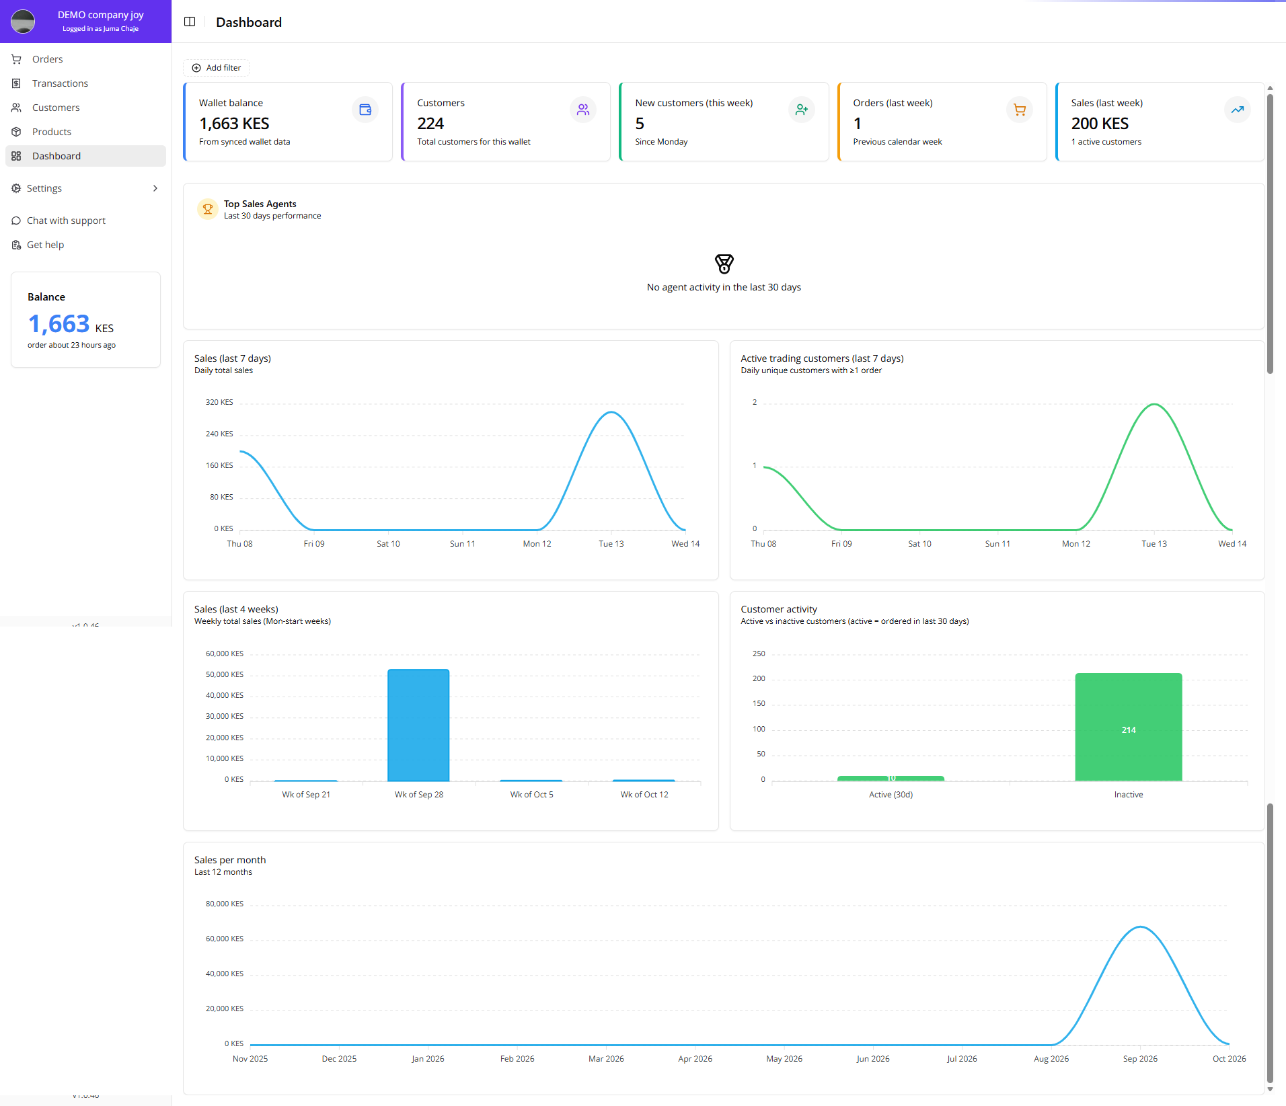Click the Wk of Sep 28 sales bar
Screen dimensions: 1286x1106
[x=418, y=725]
